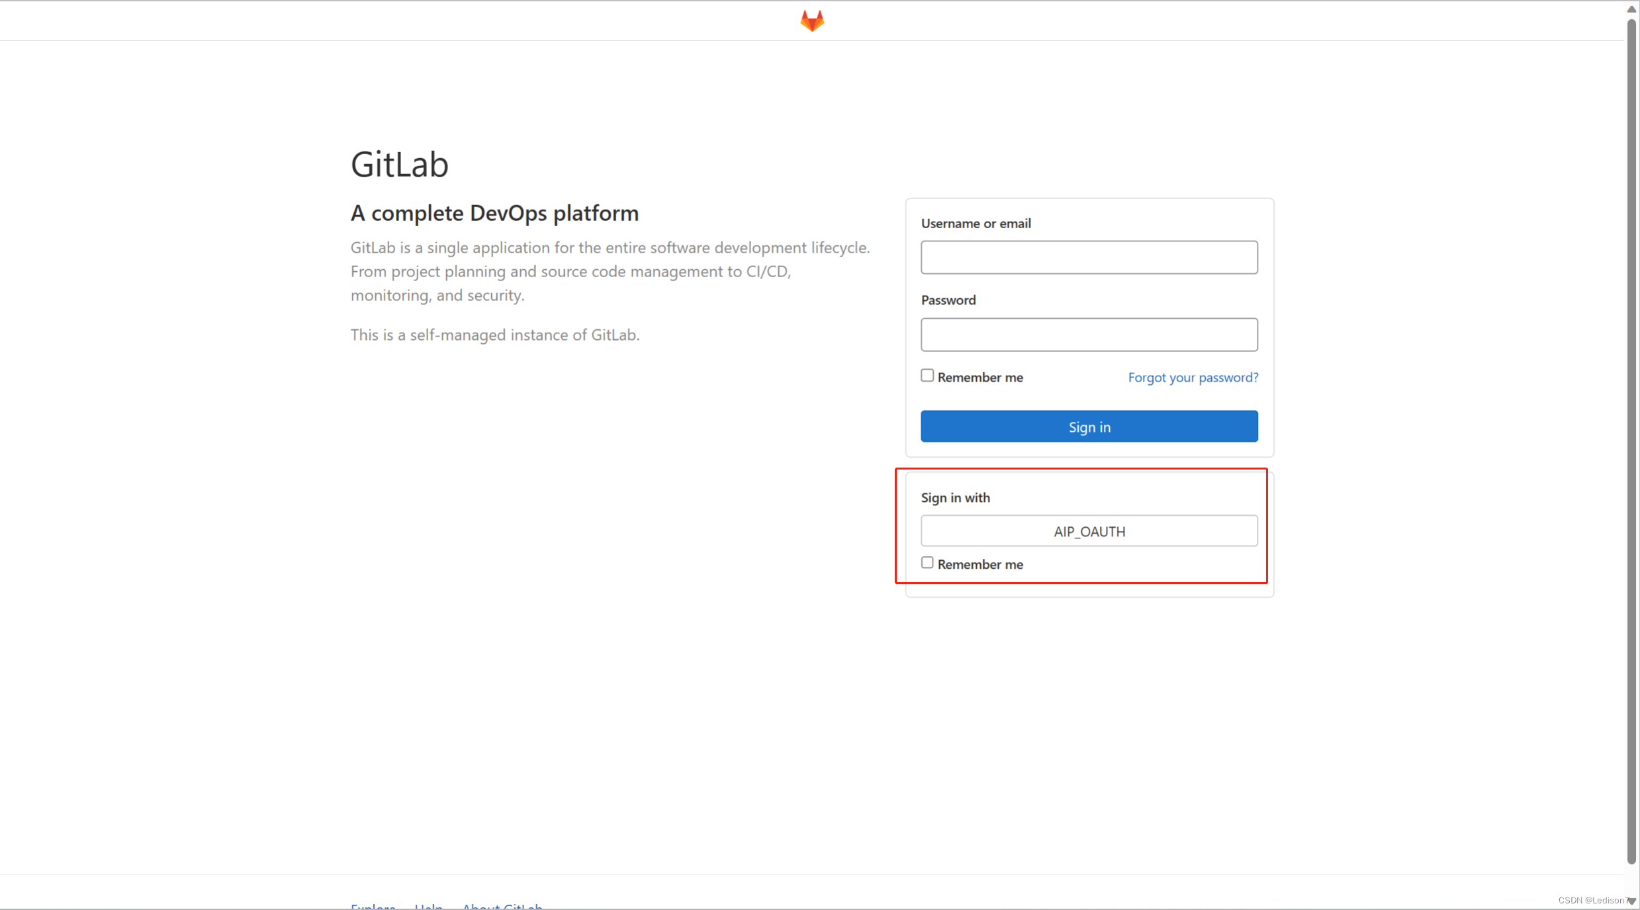
Task: Click the GitLab fox logo at top
Action: 812,21
